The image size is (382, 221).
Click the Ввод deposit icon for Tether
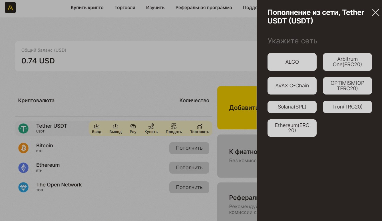pyautogui.click(x=96, y=126)
